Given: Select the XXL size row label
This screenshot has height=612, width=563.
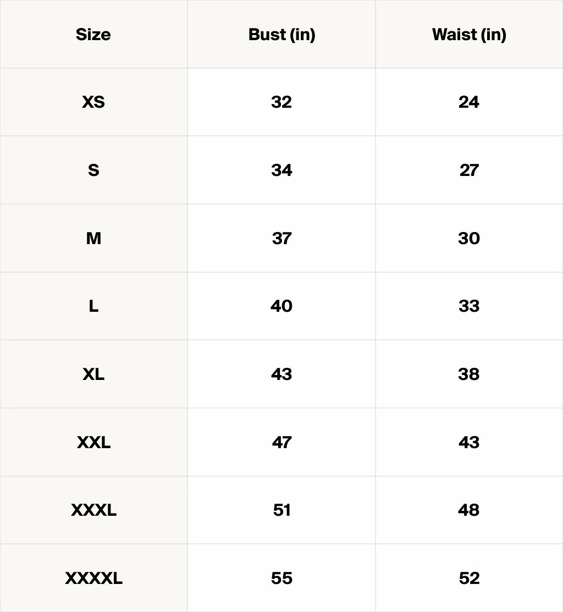Looking at the screenshot, I should (93, 442).
